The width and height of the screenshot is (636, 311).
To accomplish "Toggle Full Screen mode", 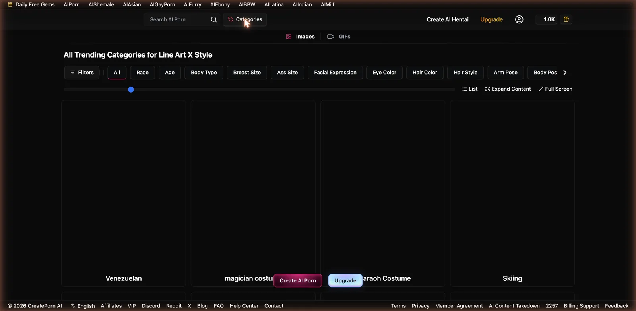I will point(555,89).
